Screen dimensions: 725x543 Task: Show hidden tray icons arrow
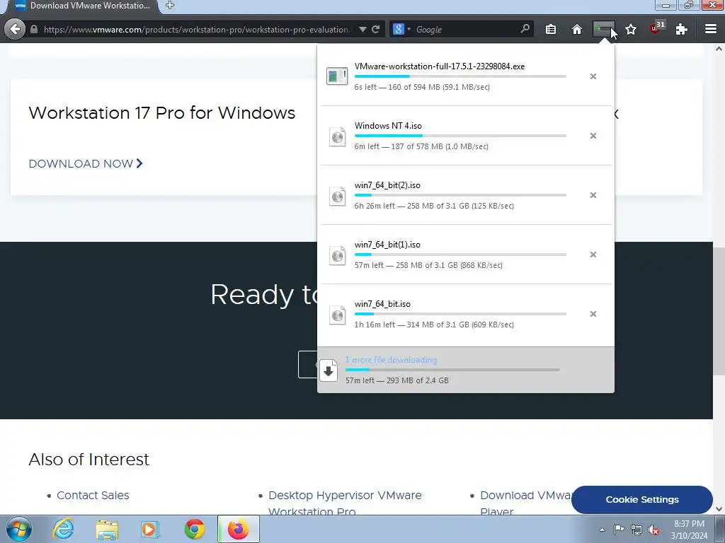[x=602, y=530]
